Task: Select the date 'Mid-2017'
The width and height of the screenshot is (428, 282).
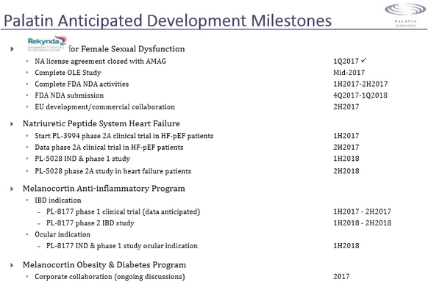Action: click(x=349, y=73)
